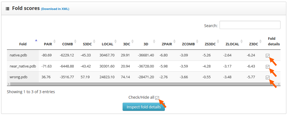Sort table by 3D column
The image size is (288, 115).
click(146, 44)
